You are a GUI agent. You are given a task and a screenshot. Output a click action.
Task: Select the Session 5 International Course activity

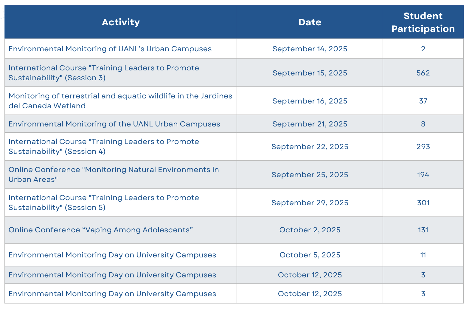pos(104,203)
